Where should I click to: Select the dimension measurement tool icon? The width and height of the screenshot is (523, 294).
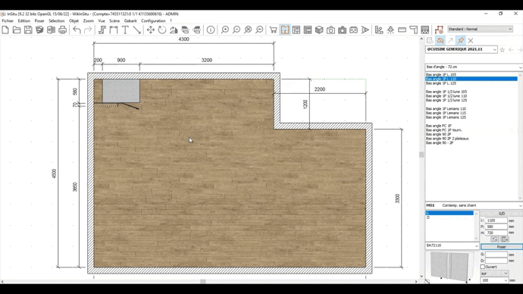(x=114, y=30)
